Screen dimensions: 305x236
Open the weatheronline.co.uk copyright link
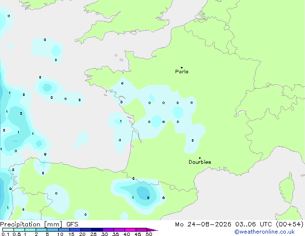point(265,232)
